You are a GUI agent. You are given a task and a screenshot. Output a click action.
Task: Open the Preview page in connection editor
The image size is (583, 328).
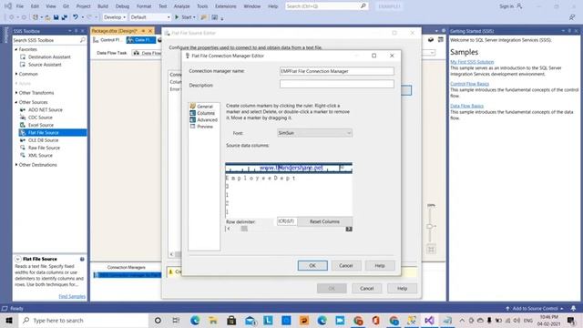[205, 127]
